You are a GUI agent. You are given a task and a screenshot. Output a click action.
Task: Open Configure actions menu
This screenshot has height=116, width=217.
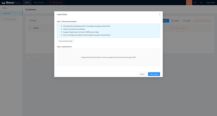point(202,21)
